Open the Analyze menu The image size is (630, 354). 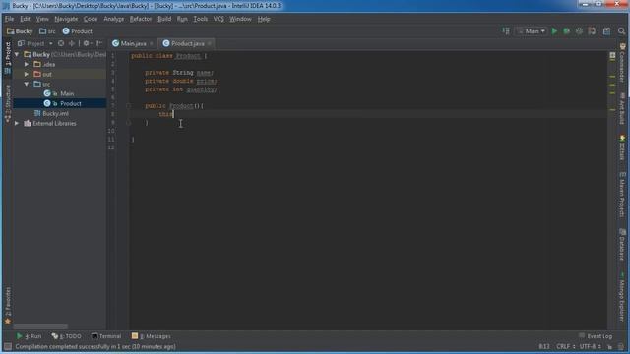(114, 19)
